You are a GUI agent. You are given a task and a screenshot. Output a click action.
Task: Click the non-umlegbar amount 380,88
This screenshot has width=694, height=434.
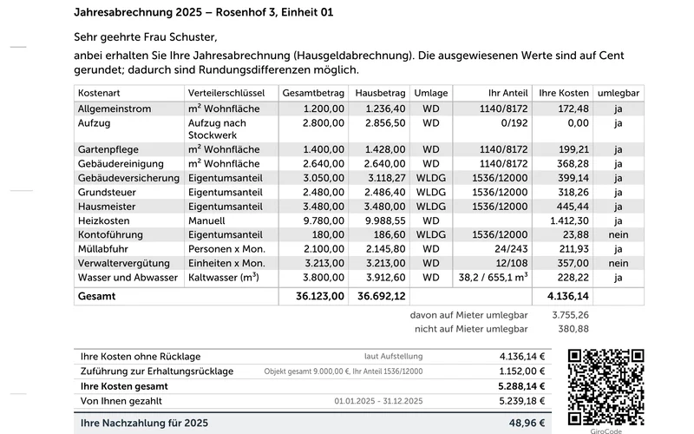pos(573,329)
